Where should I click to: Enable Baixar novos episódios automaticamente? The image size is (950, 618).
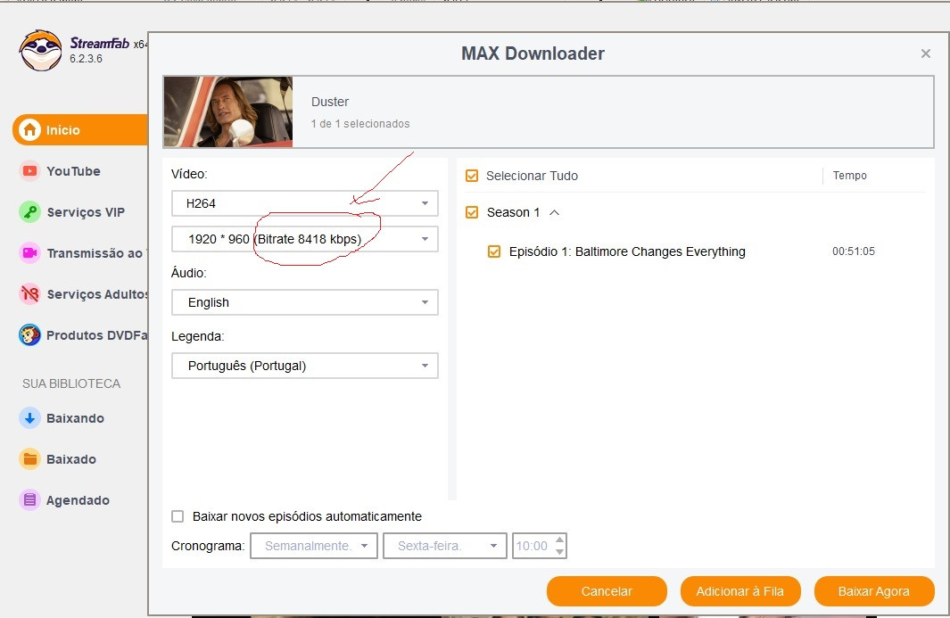click(178, 516)
